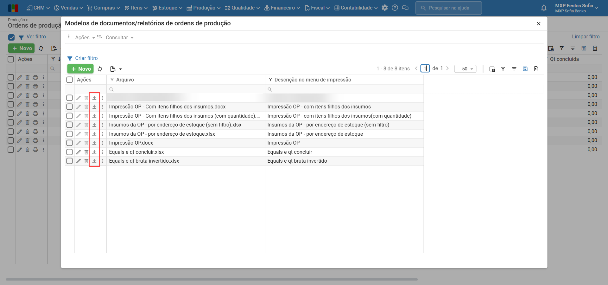Select checkbox for Equals e qt bruta invertido.xlsx row
This screenshot has height=285, width=608.
pyautogui.click(x=69, y=161)
